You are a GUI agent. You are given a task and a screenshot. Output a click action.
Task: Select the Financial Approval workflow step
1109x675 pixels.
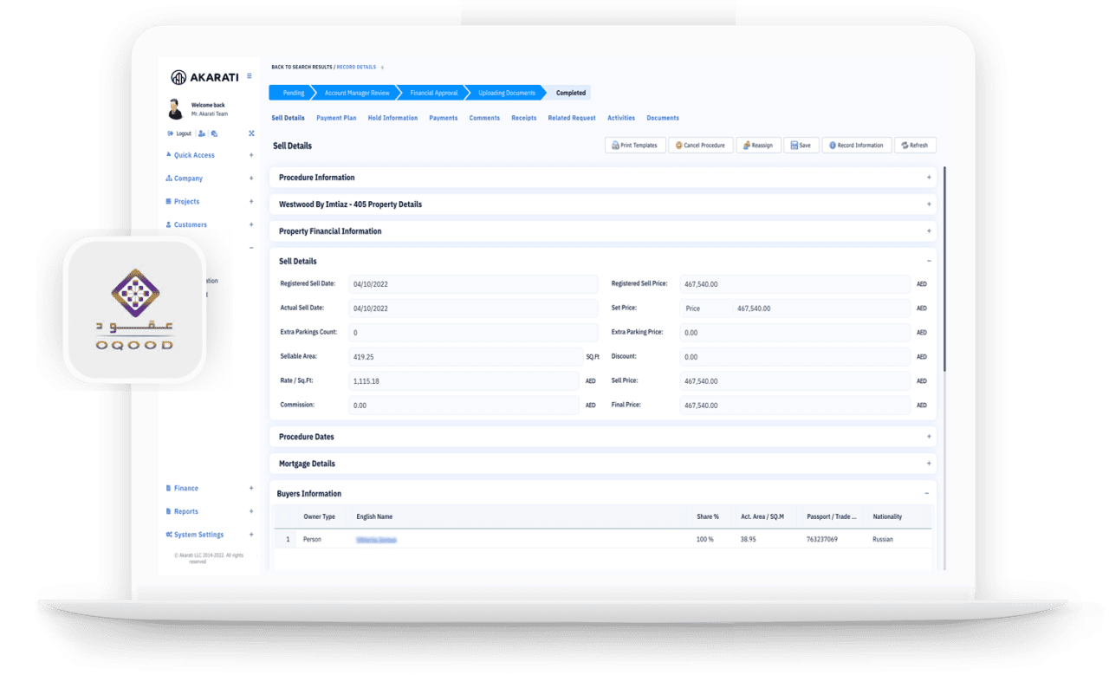433,93
